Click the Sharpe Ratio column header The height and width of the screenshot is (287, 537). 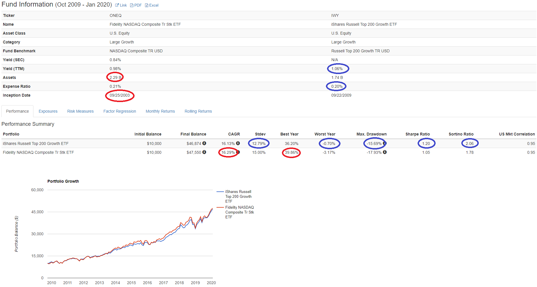pos(418,134)
